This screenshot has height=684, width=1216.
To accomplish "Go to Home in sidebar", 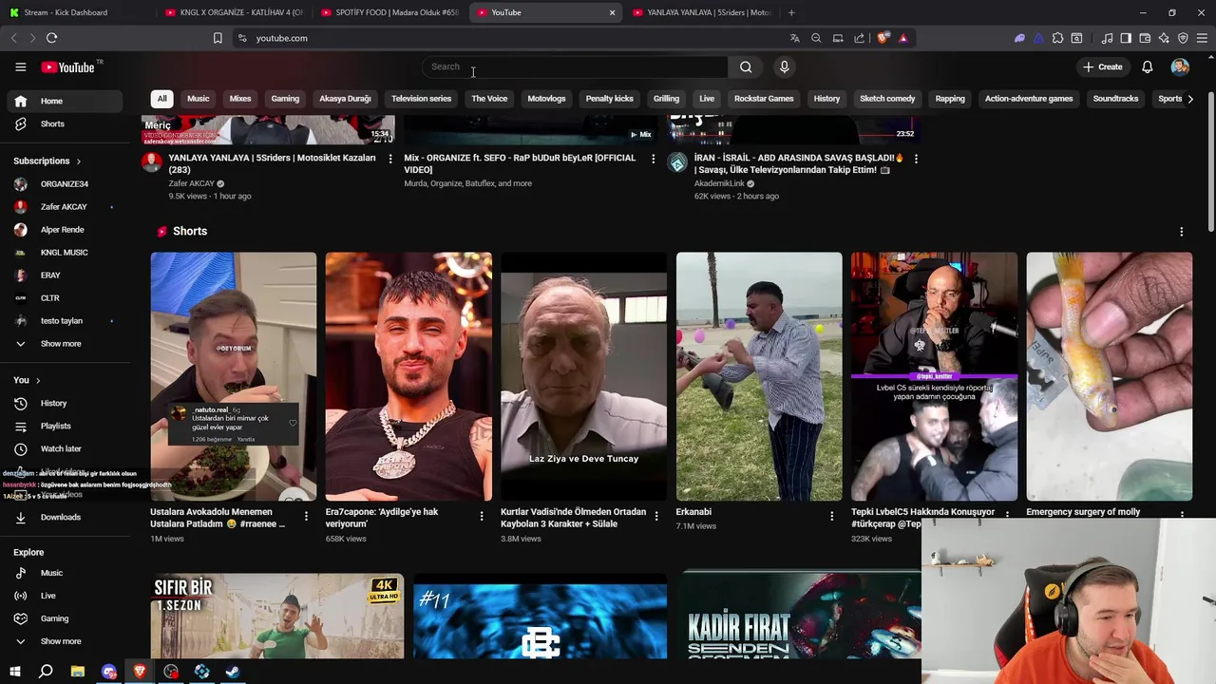I will [66, 101].
